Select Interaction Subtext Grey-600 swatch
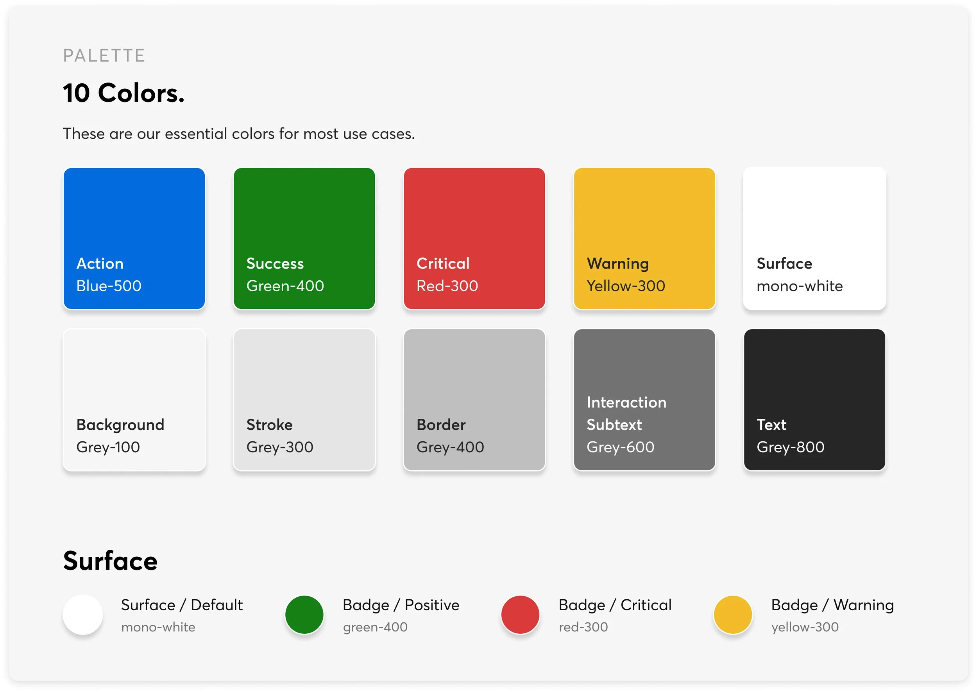Image resolution: width=977 pixels, height=692 pixels. pos(644,399)
